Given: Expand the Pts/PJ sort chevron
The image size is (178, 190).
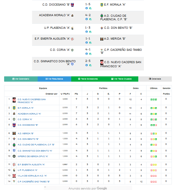Looking at the screenshot, I should [x=61, y=94].
